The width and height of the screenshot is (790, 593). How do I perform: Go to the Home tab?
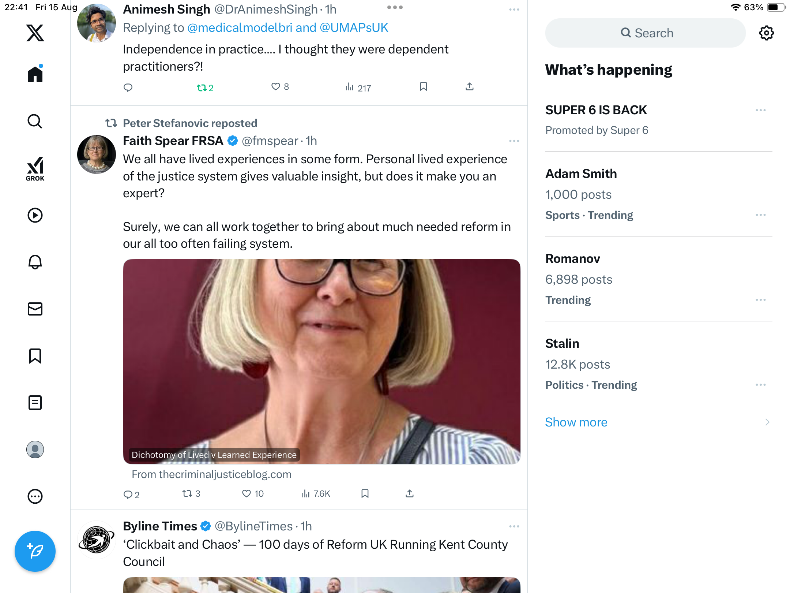tap(35, 74)
